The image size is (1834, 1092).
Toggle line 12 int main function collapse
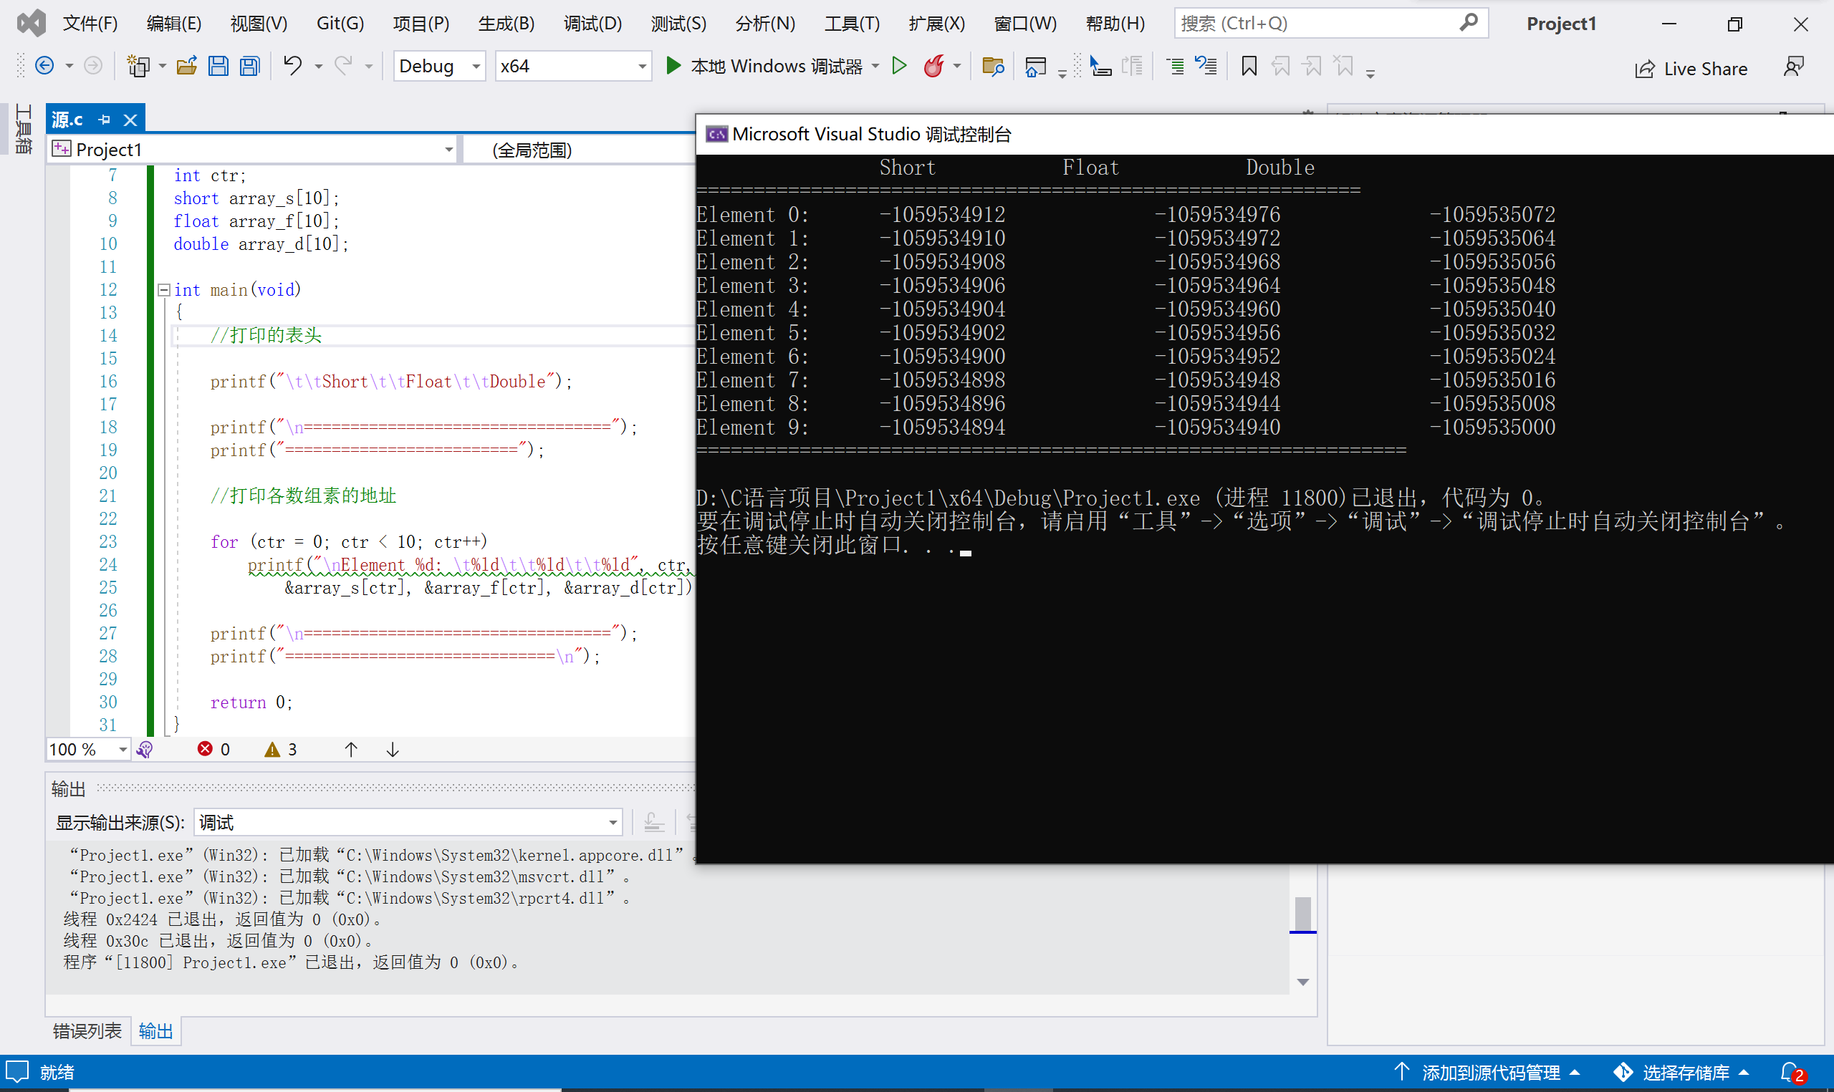160,289
